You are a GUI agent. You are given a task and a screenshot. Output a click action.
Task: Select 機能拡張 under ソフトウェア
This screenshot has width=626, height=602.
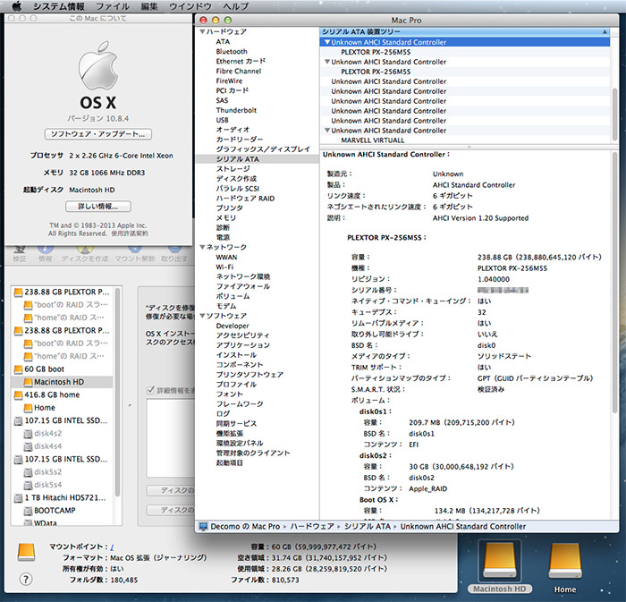pos(230,433)
